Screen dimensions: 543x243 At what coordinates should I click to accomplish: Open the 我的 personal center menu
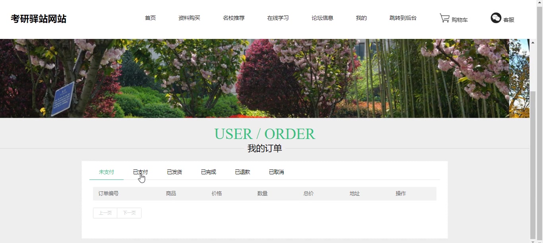click(x=361, y=17)
